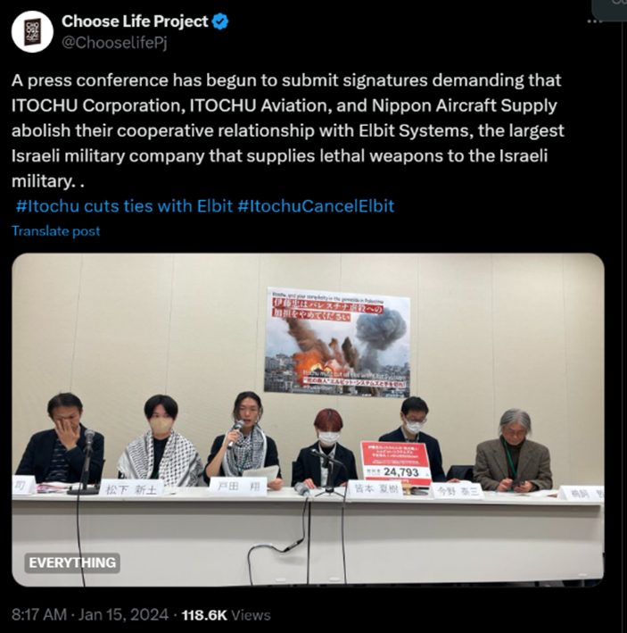Click the tweet body text about ITOCHU

pos(287,130)
